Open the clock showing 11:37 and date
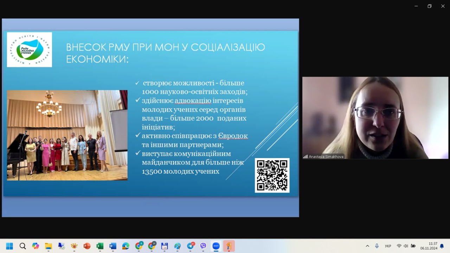Image resolution: width=450 pixels, height=253 pixels. 429,246
